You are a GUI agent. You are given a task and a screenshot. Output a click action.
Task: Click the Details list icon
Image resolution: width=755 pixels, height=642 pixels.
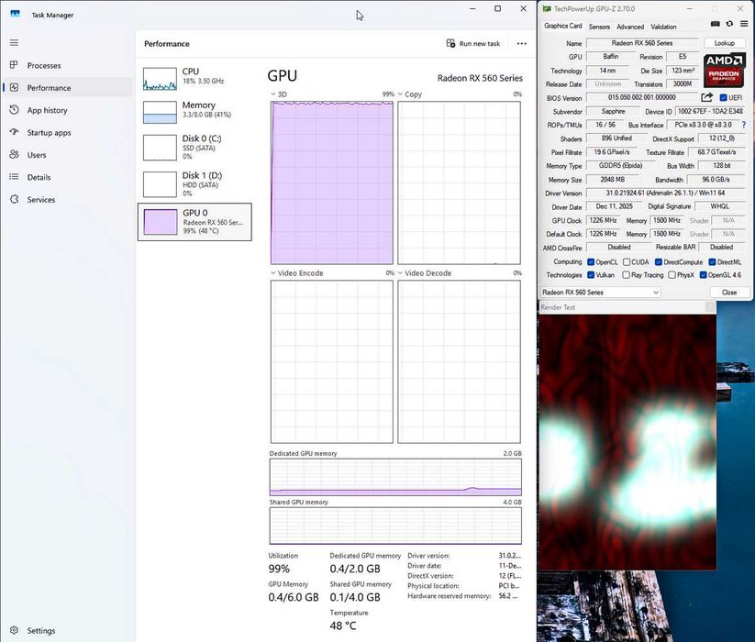click(14, 177)
